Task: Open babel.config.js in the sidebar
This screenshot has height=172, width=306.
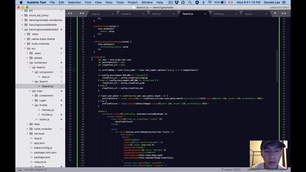Action: (x=43, y=148)
